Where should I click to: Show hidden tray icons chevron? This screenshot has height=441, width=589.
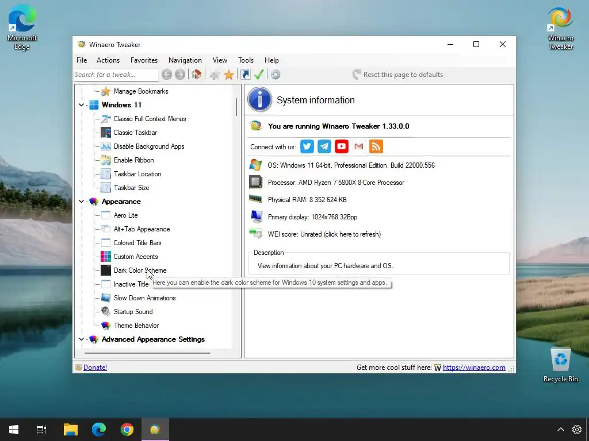point(560,430)
